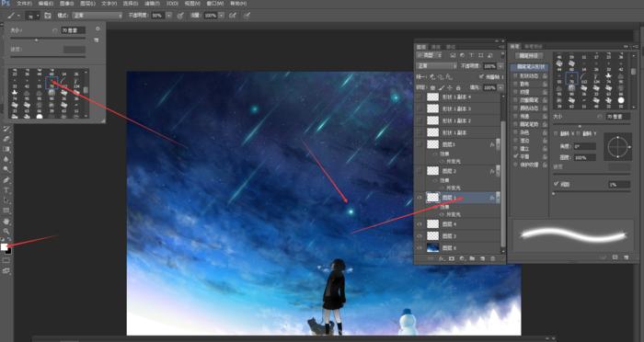The height and width of the screenshot is (342, 644).
Task: Click the delete layer trash icon
Action: coord(492,258)
